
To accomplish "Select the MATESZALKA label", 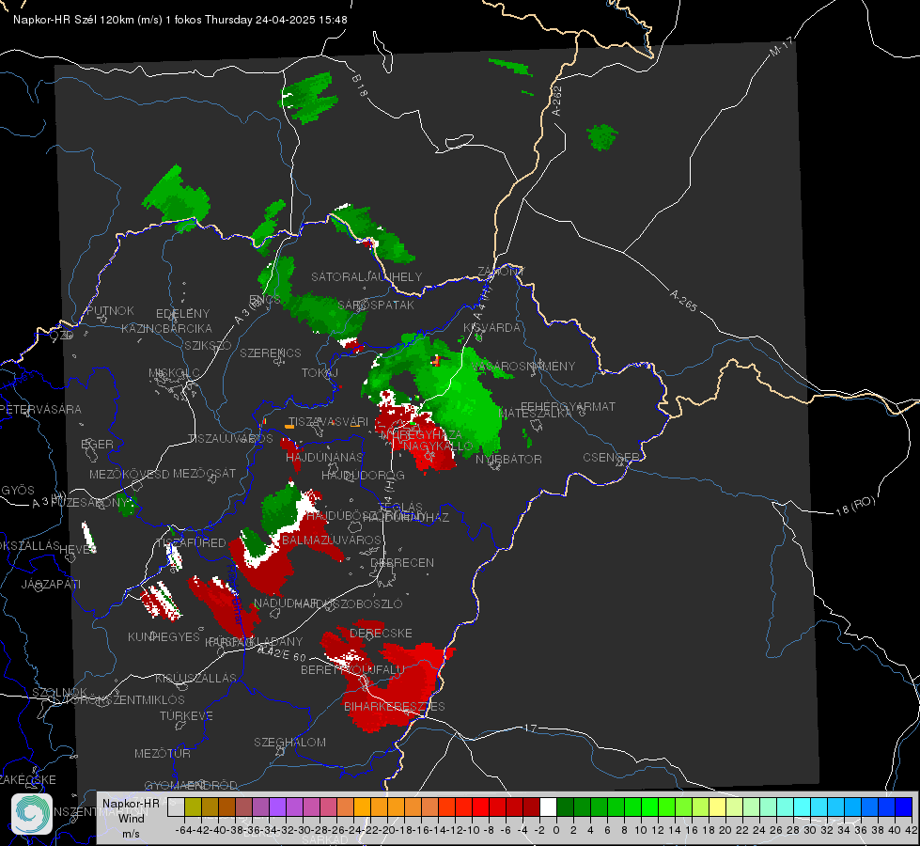I will [x=535, y=414].
